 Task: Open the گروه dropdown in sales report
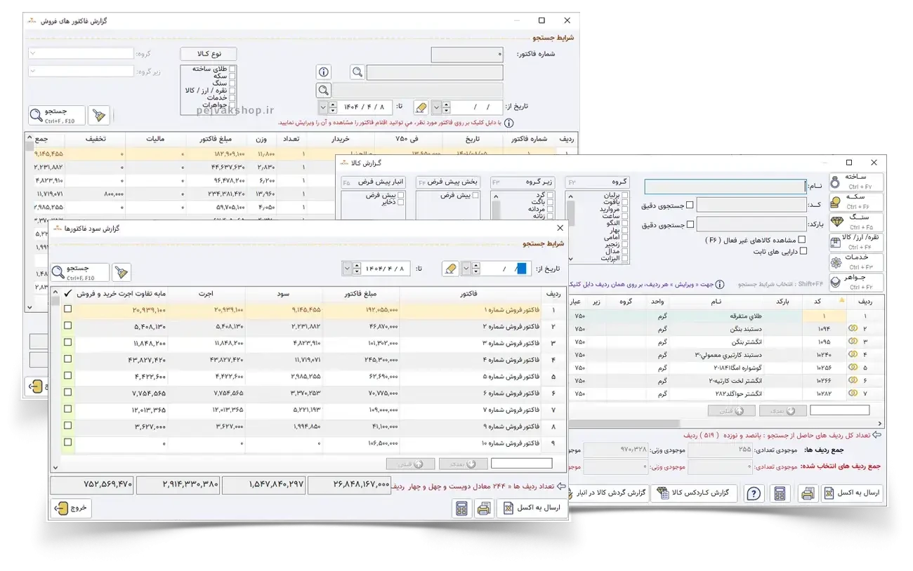[x=32, y=53]
